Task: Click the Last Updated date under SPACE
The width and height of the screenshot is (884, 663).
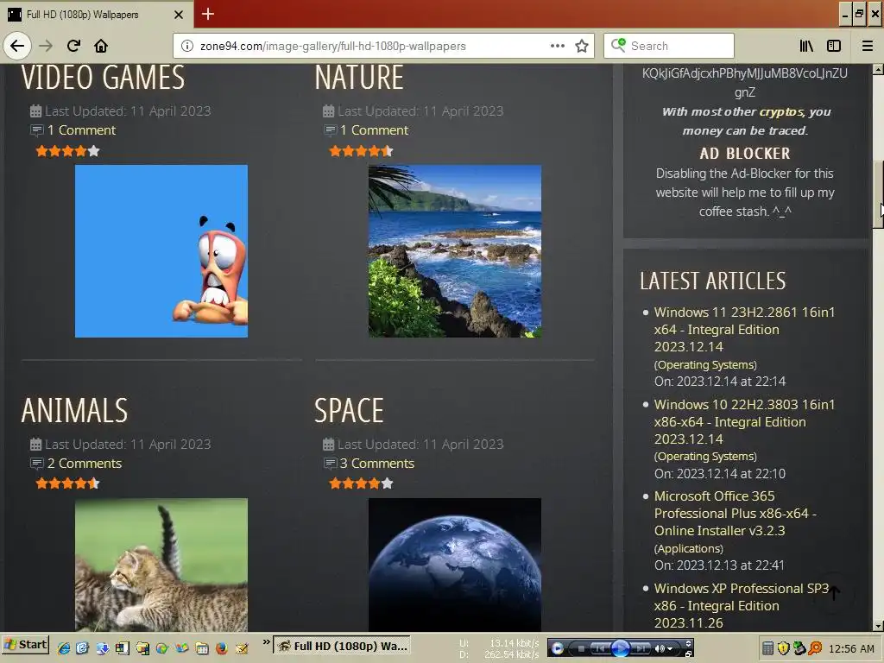Action: click(420, 445)
